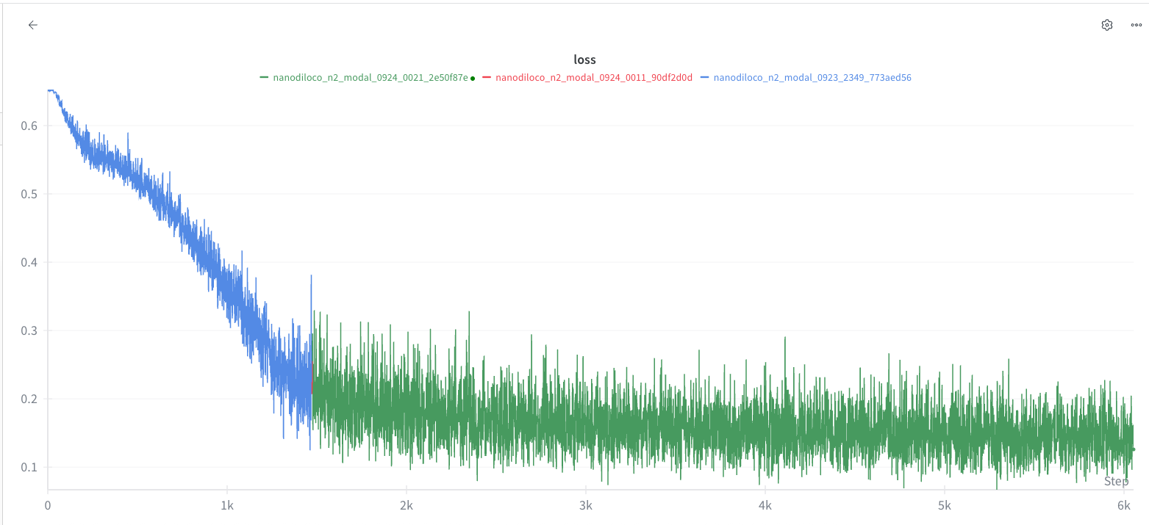Screen dimensions: 1149x525
Task: Click the green line swatch in legend
Action: 264,77
